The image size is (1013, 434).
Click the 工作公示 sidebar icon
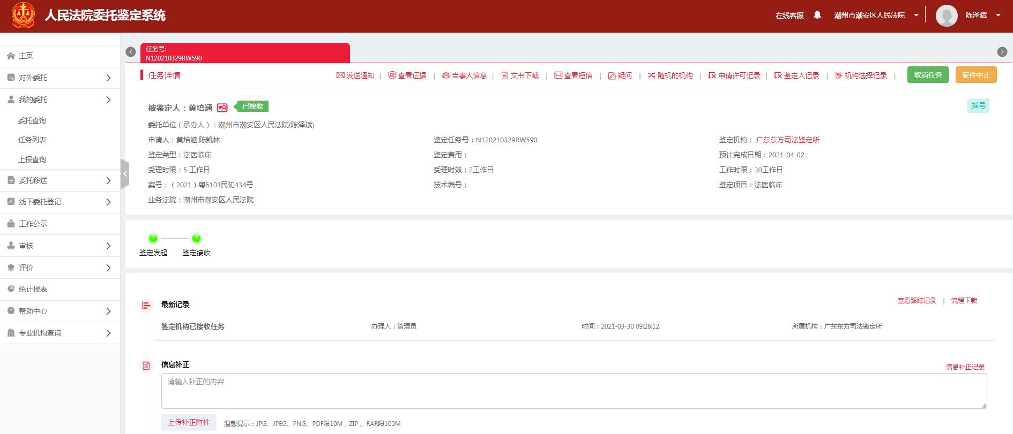point(11,224)
